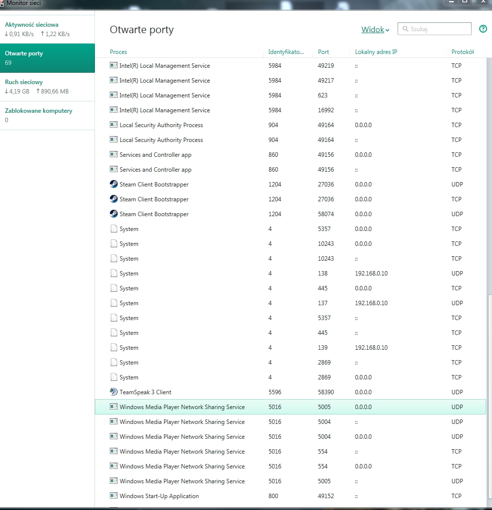The height and width of the screenshot is (510, 492).
Task: Sort by the Protokół column header
Action: 462,52
